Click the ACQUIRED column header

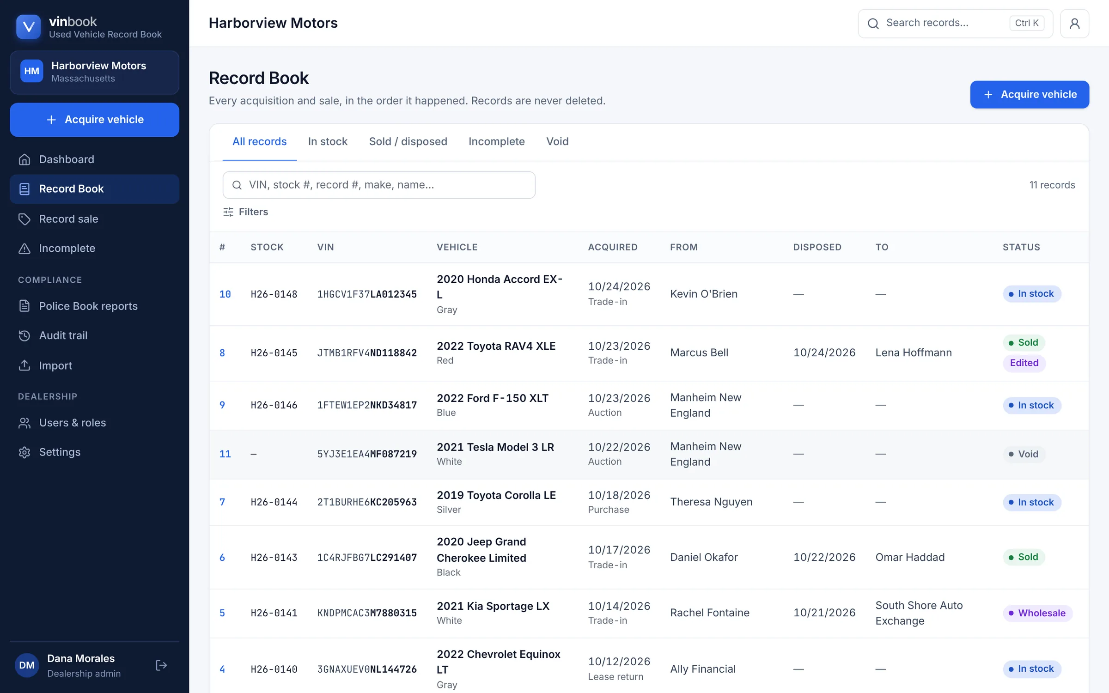point(613,247)
